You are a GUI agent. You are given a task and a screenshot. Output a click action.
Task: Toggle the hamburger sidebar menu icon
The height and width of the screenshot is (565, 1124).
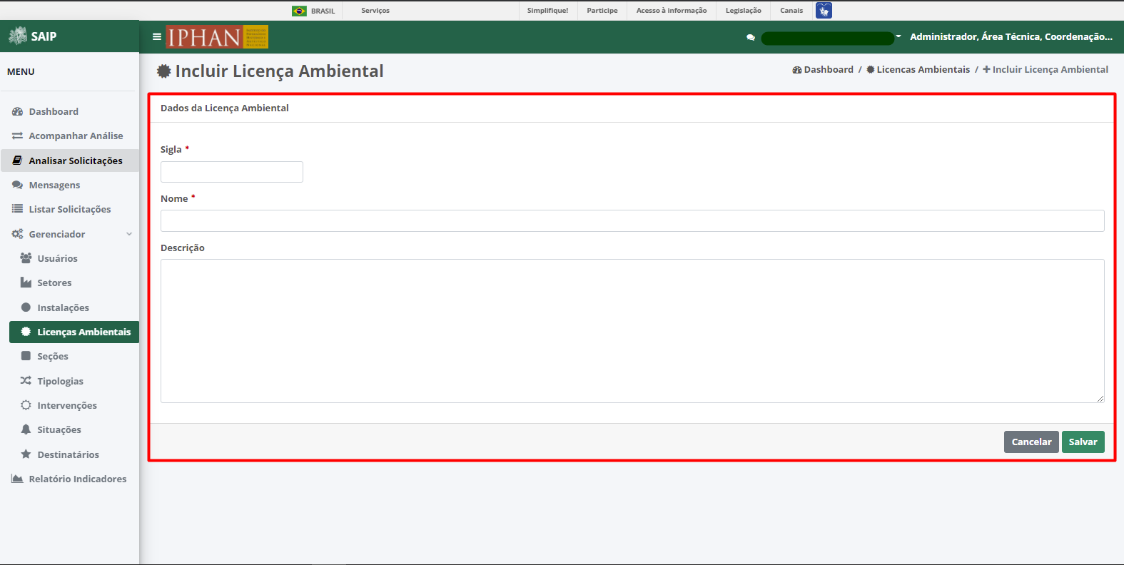pyautogui.click(x=157, y=36)
